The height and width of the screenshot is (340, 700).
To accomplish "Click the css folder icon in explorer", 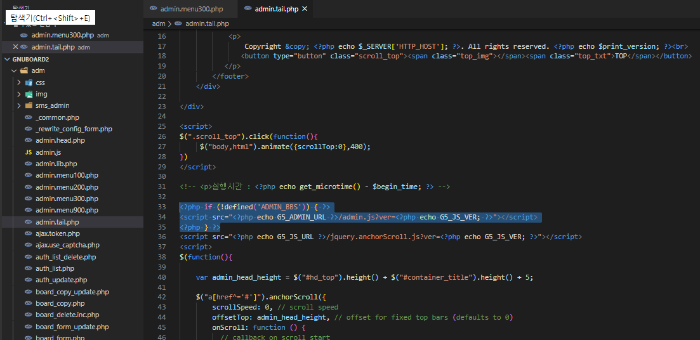I will pos(29,82).
